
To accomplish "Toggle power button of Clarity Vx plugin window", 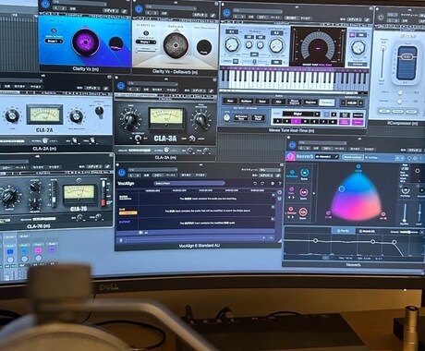I will (45, 5).
